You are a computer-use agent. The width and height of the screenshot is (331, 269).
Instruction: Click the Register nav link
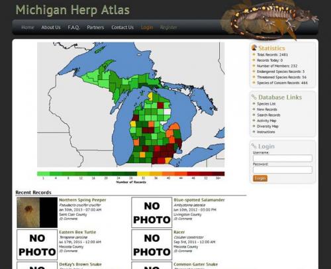168,27
